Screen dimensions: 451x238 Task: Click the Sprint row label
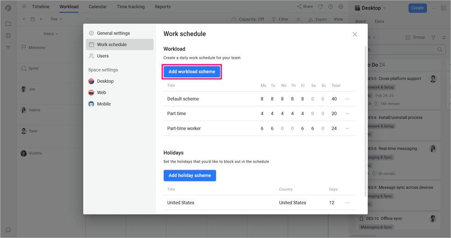pyautogui.click(x=33, y=69)
